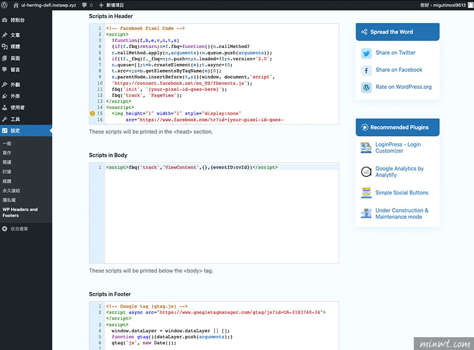
Task: Click the pin icon beside 文章
Action: 4,35
